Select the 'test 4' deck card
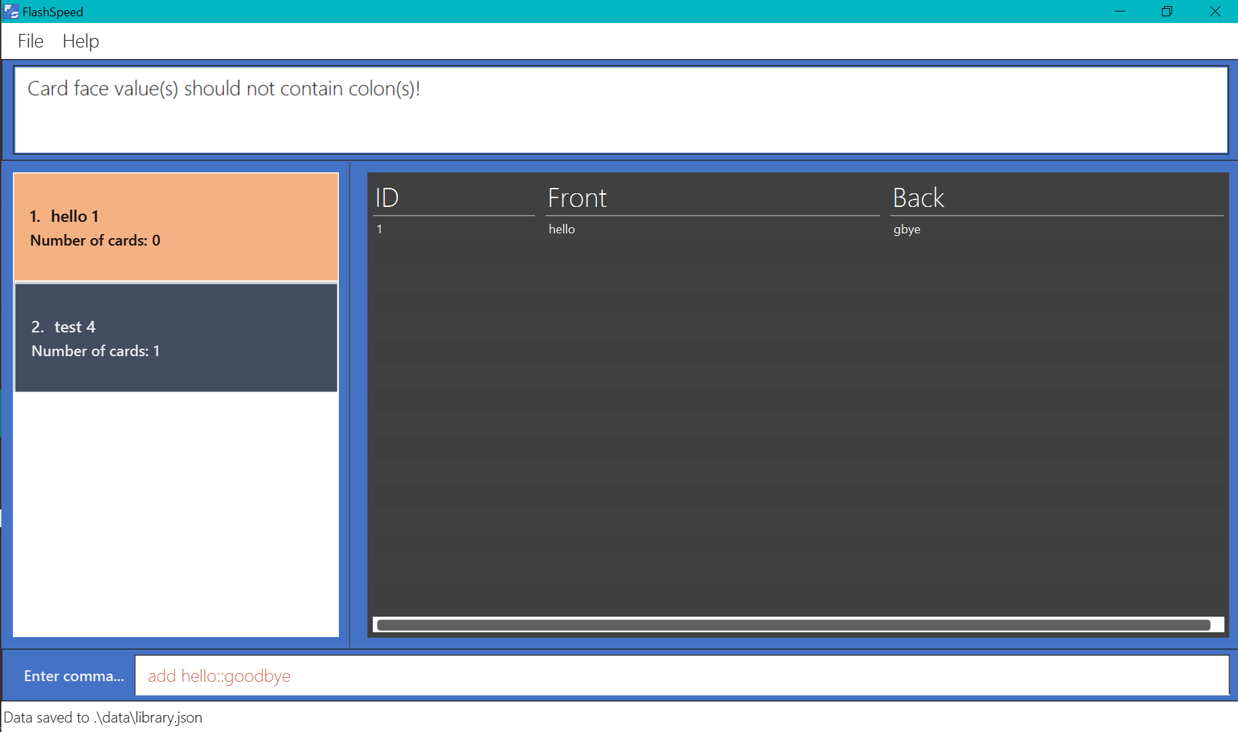 tap(176, 338)
